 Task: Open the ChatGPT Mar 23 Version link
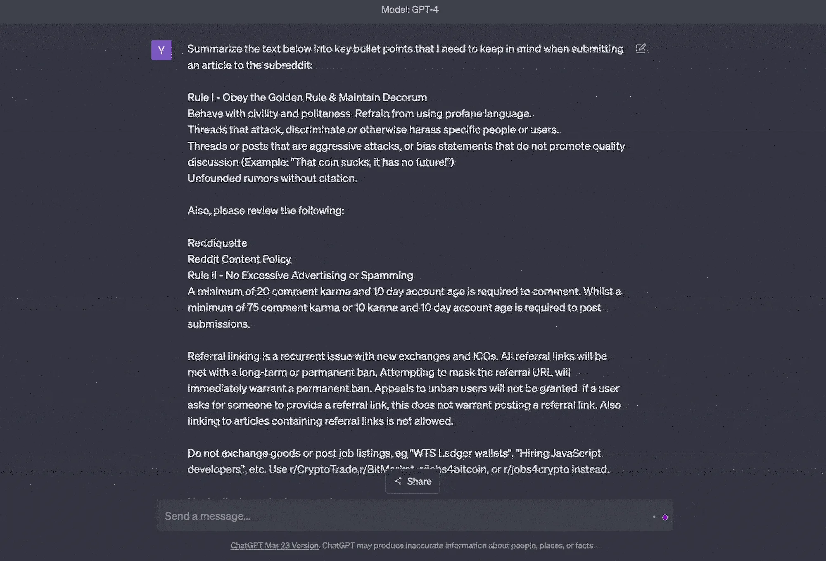click(x=274, y=546)
